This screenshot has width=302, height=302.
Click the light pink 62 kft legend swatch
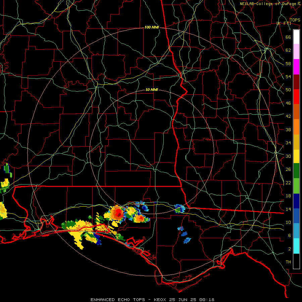[x=296, y=51]
